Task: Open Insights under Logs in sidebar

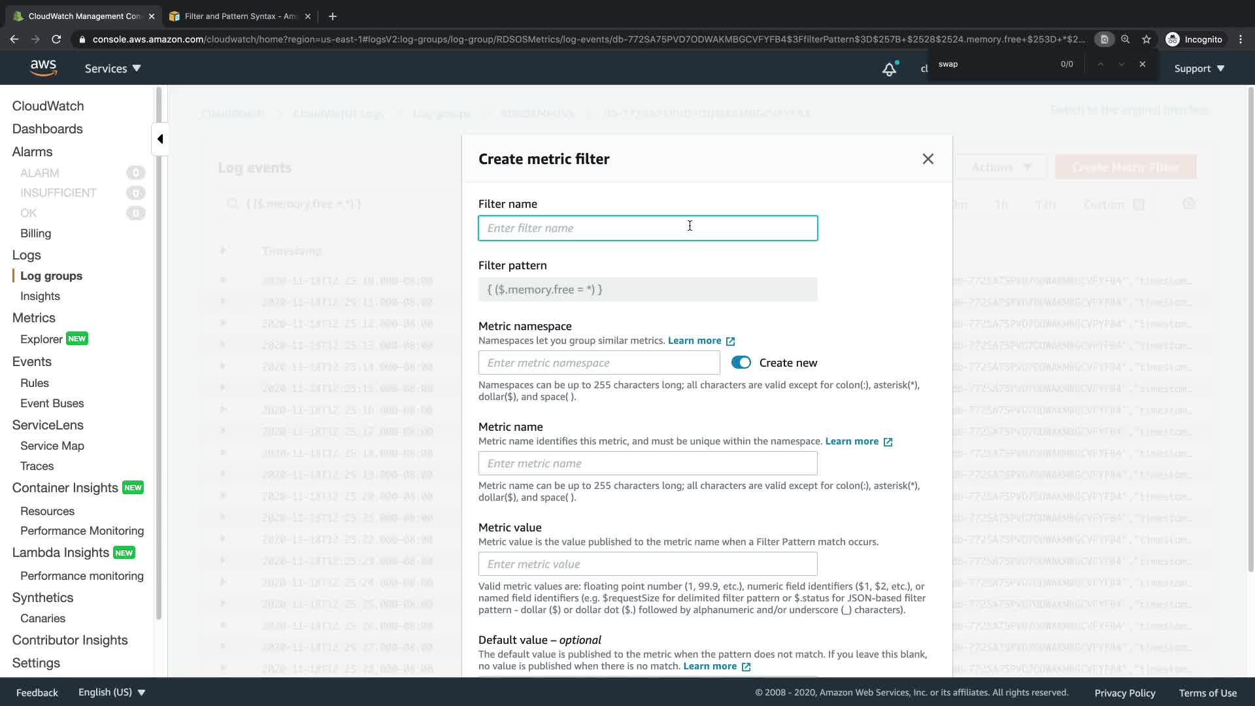Action: point(40,296)
